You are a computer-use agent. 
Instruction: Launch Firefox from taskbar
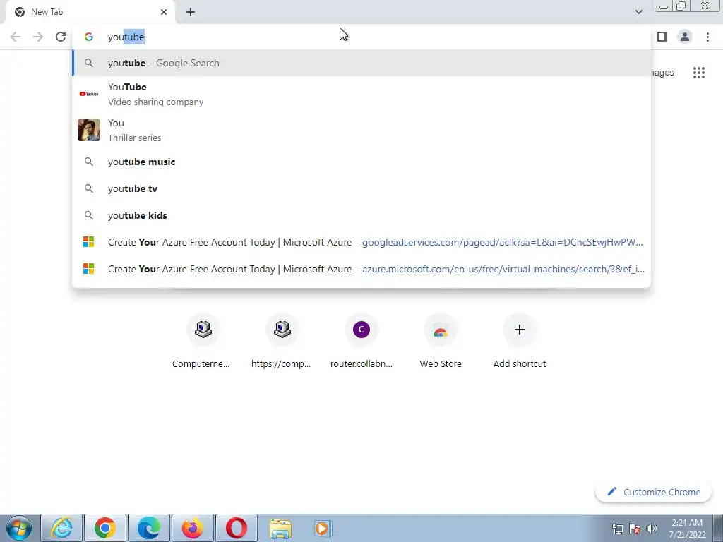[192, 528]
